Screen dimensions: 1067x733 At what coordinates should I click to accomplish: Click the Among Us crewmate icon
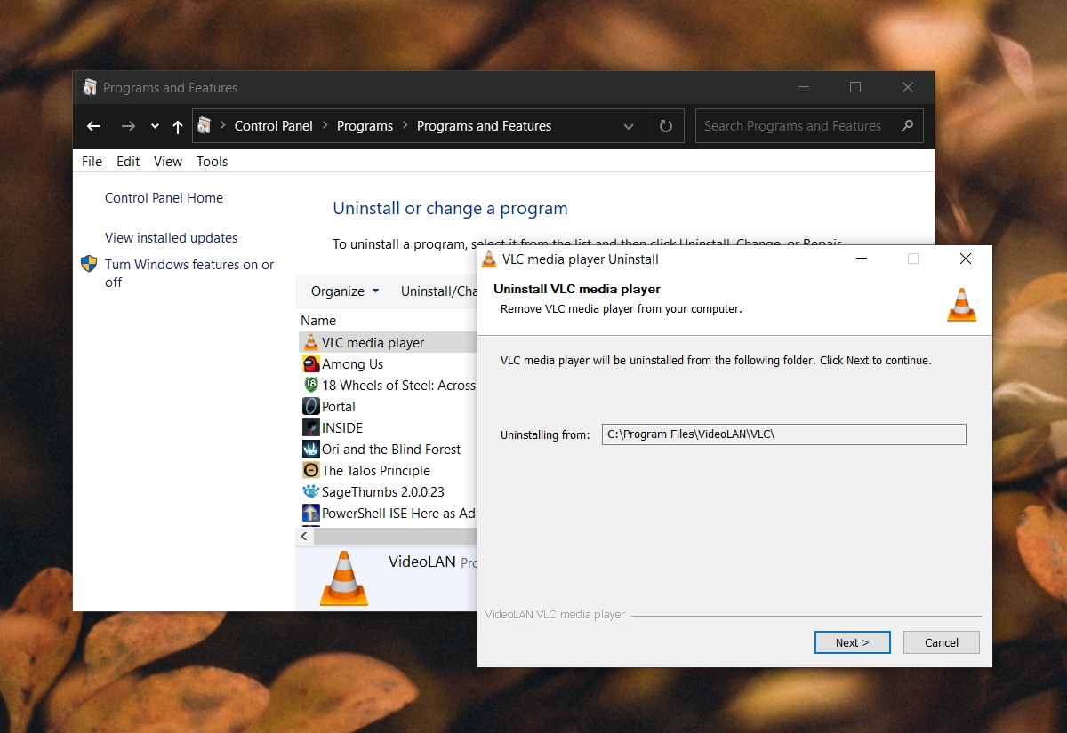[x=310, y=363]
